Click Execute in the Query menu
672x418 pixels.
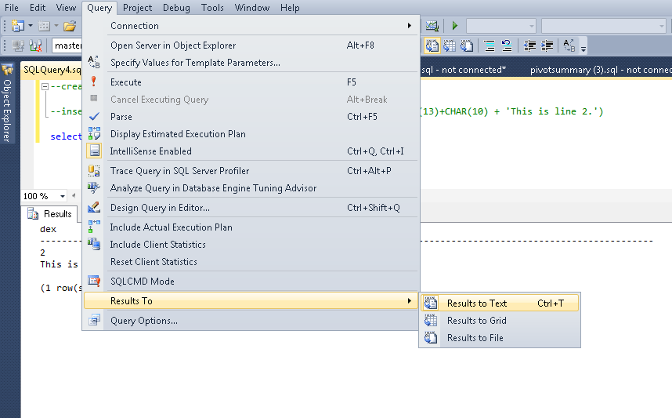tap(126, 82)
